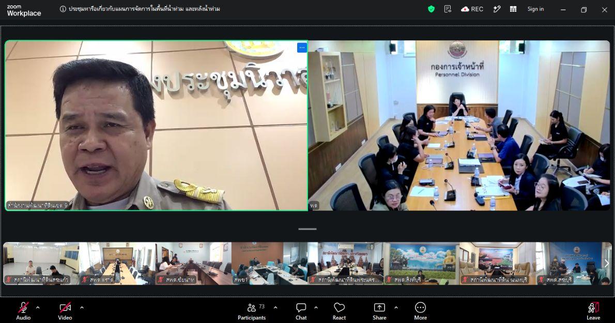
Task: Minimize the Zoom Workplace window
Action: tap(563, 10)
